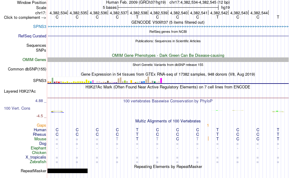Click the gray OMIM Genes bar
Image resolution: width=289 pixels, height=178 pixels.
click(x=168, y=60)
